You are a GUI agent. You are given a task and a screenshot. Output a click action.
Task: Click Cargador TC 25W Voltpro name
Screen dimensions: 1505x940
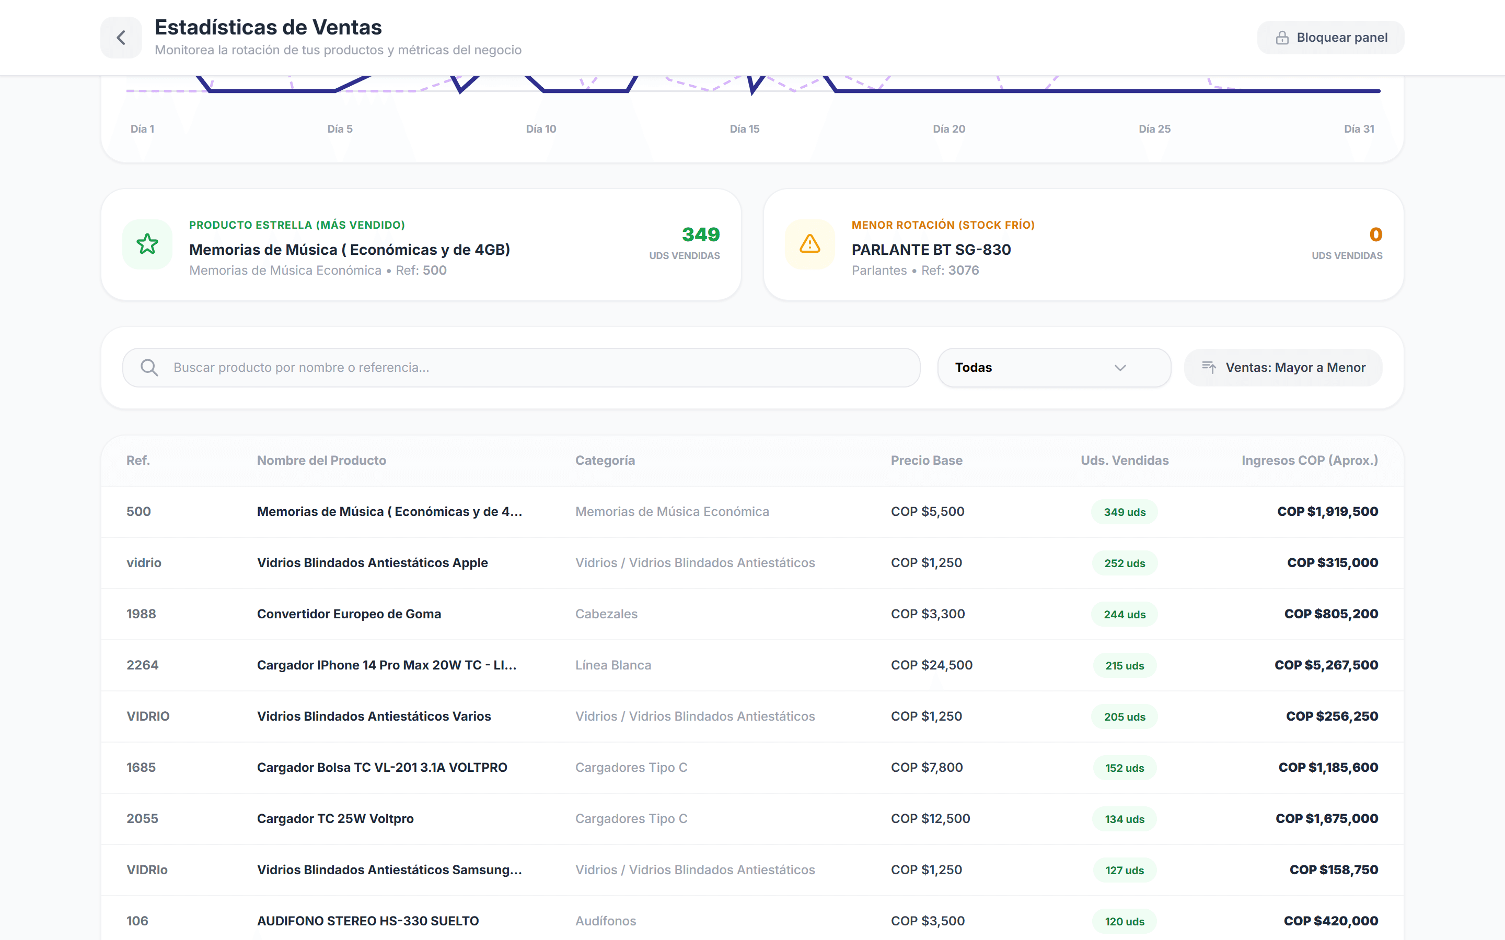click(x=335, y=819)
